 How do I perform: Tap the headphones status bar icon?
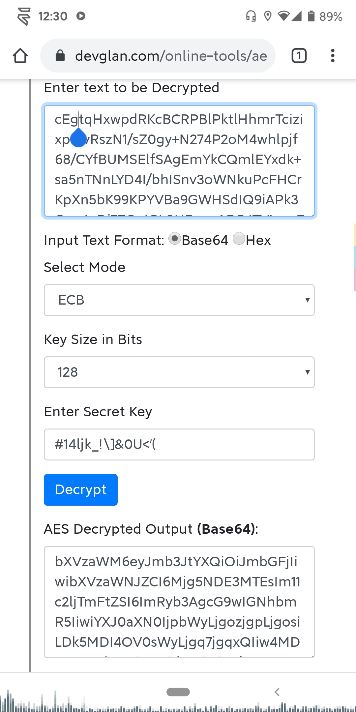tap(251, 16)
